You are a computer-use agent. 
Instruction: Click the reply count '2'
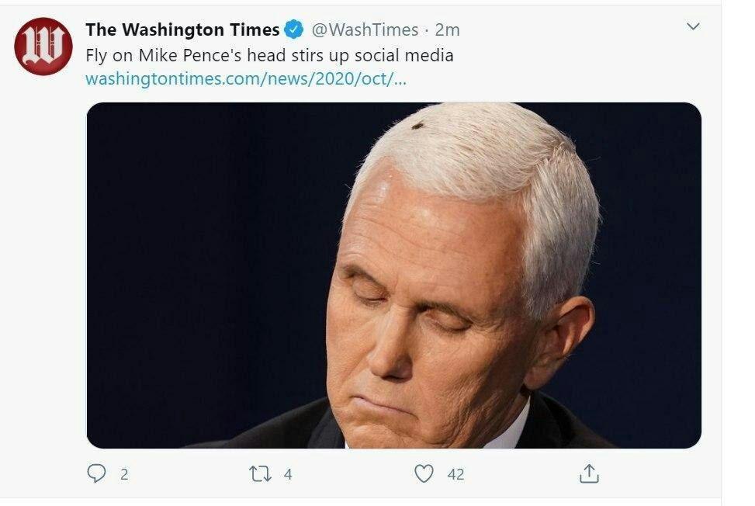[124, 474]
